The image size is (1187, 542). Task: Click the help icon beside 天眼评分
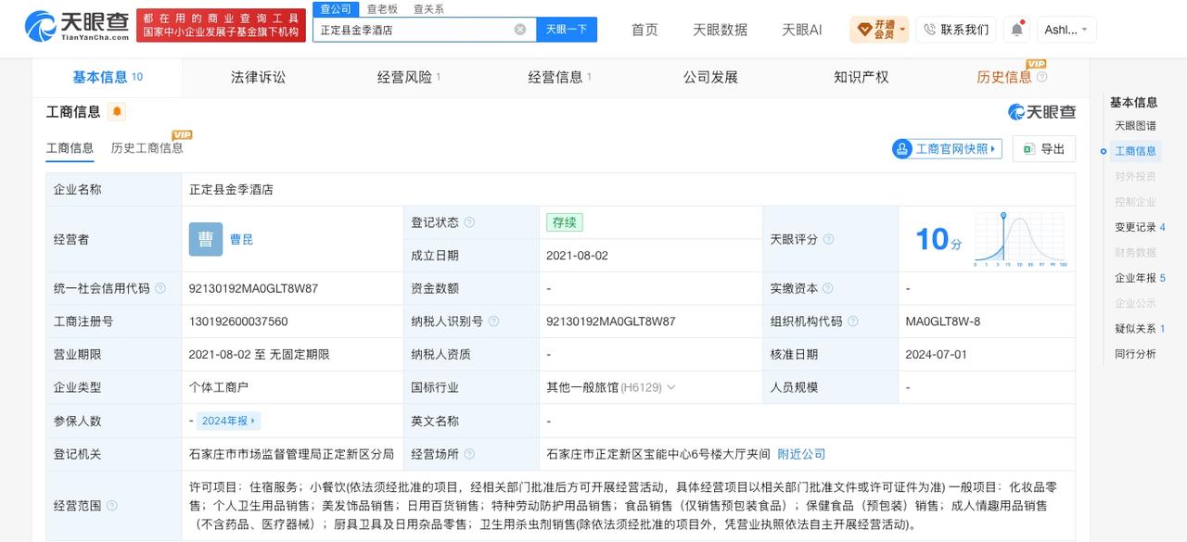828,239
